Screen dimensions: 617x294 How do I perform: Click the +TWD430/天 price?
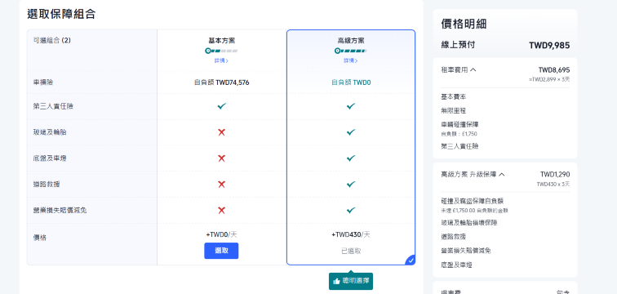351,234
